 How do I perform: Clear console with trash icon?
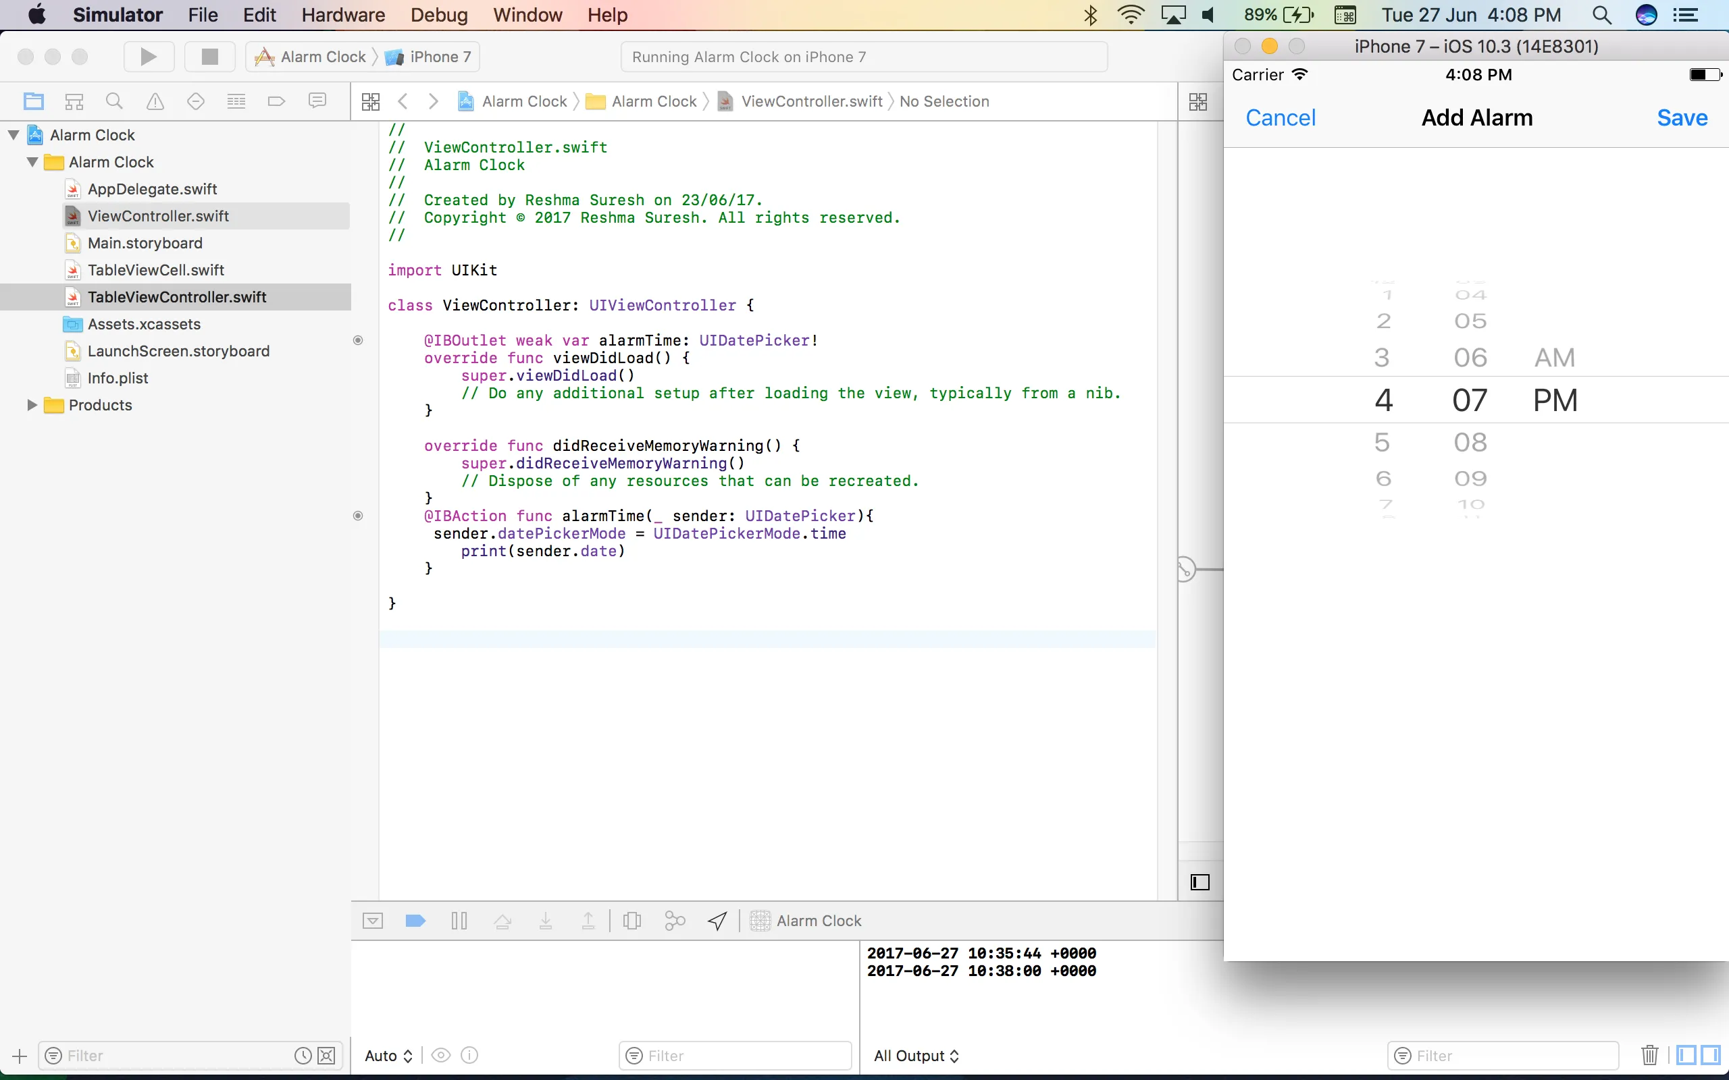(x=1649, y=1055)
